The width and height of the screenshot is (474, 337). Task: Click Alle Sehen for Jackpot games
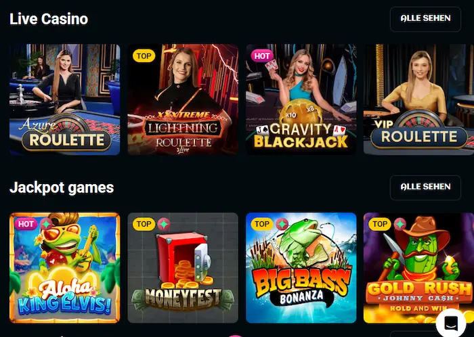tap(425, 187)
